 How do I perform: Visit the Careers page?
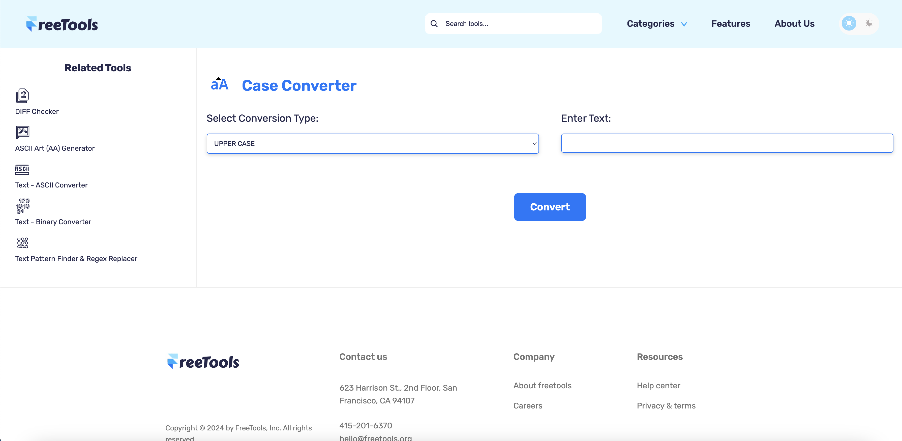[x=528, y=406]
